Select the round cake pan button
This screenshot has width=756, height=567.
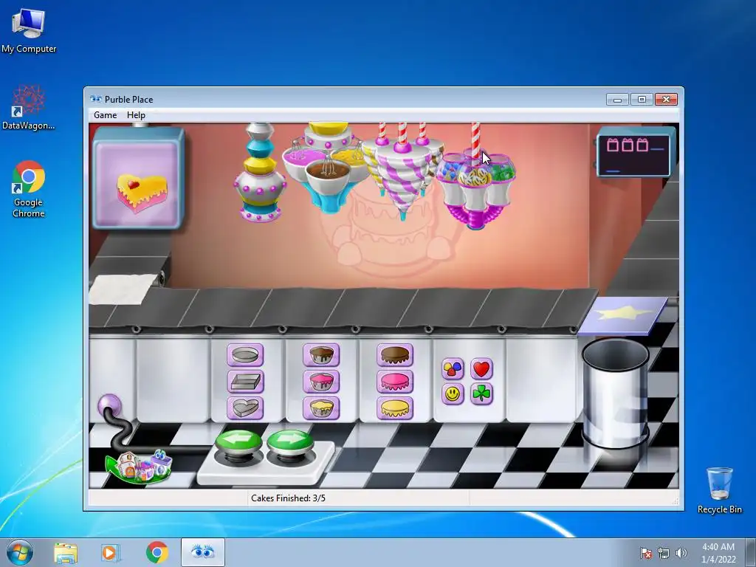click(x=245, y=355)
